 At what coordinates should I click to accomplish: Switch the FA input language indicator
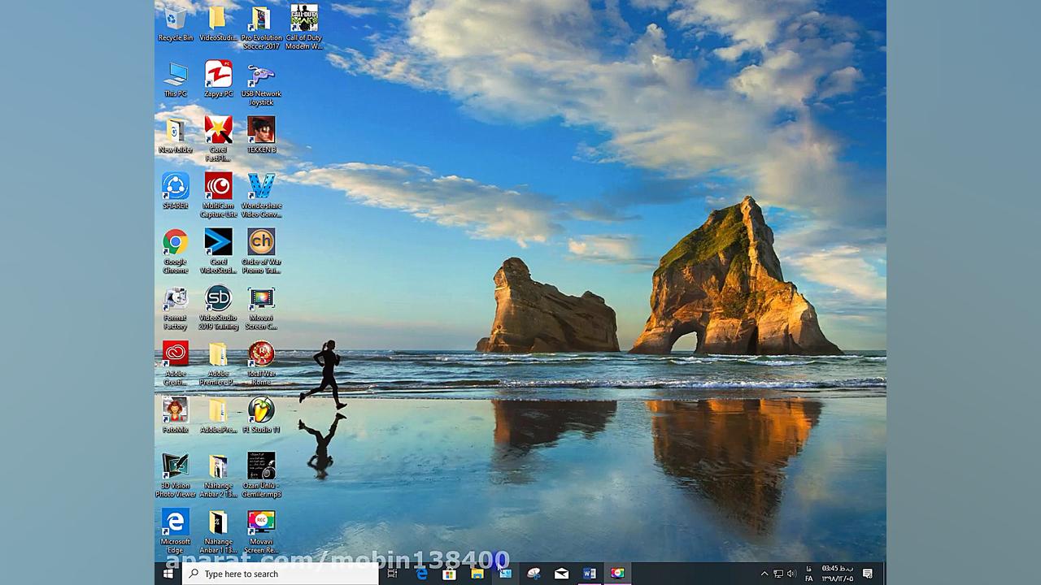[809, 574]
